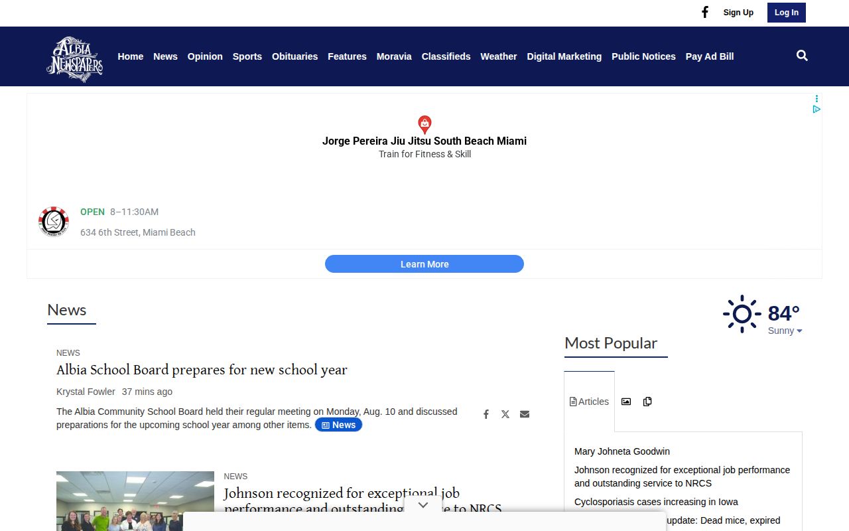The image size is (849, 531).
Task: Click the Log In button
Action: pos(787,13)
